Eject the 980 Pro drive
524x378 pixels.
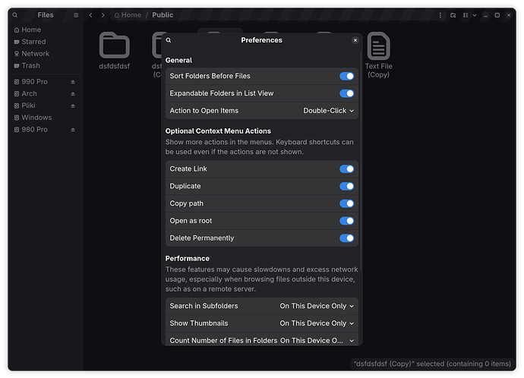coord(73,130)
